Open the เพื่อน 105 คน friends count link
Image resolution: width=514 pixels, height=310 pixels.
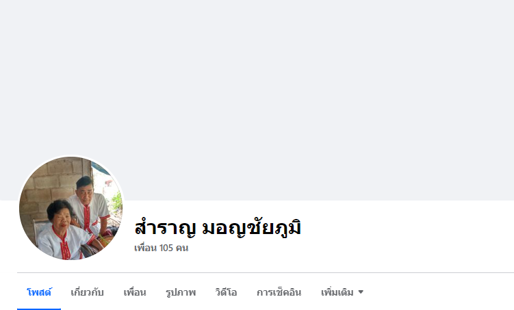click(162, 248)
